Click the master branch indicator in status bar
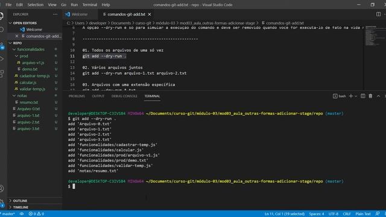This screenshot has width=386, height=217. coord(8,214)
